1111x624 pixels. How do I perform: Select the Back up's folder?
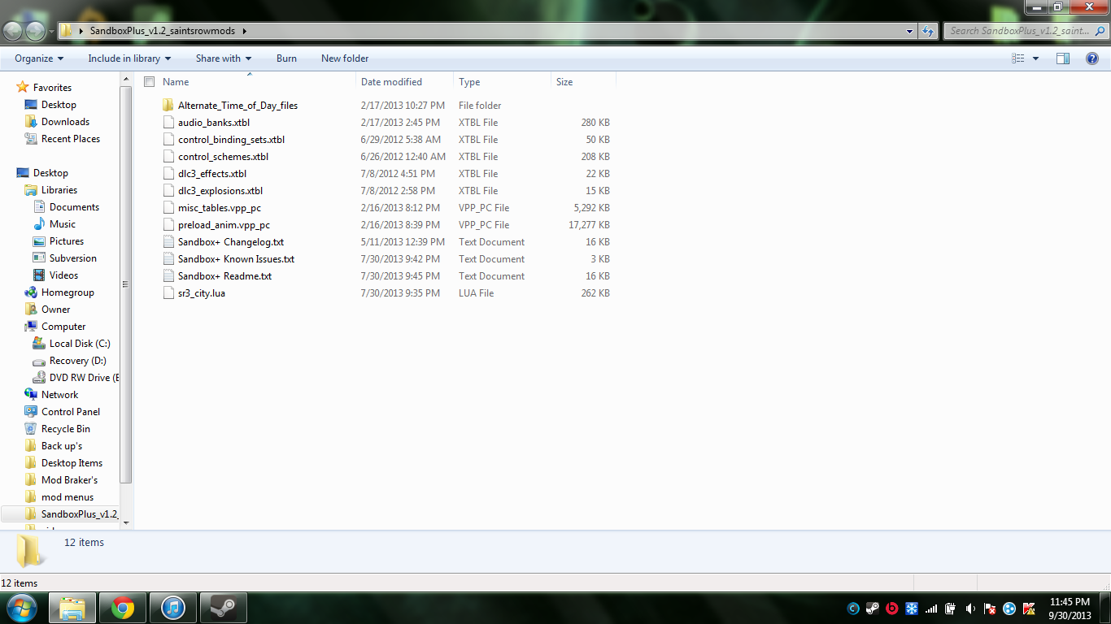[x=62, y=446]
